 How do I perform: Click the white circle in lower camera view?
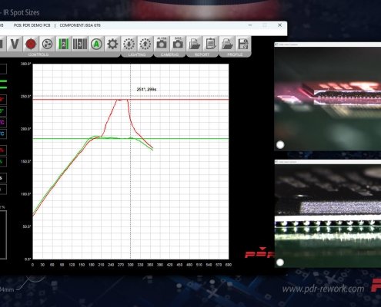click(280, 262)
